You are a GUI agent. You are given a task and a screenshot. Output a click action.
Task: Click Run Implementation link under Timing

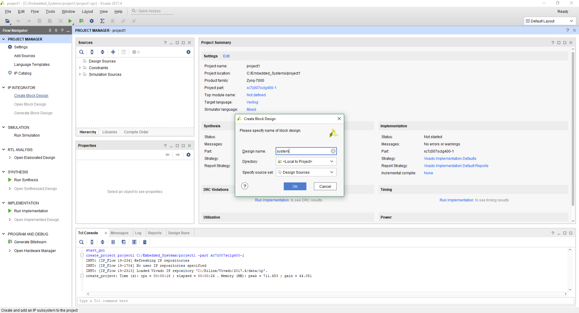[x=457, y=200]
